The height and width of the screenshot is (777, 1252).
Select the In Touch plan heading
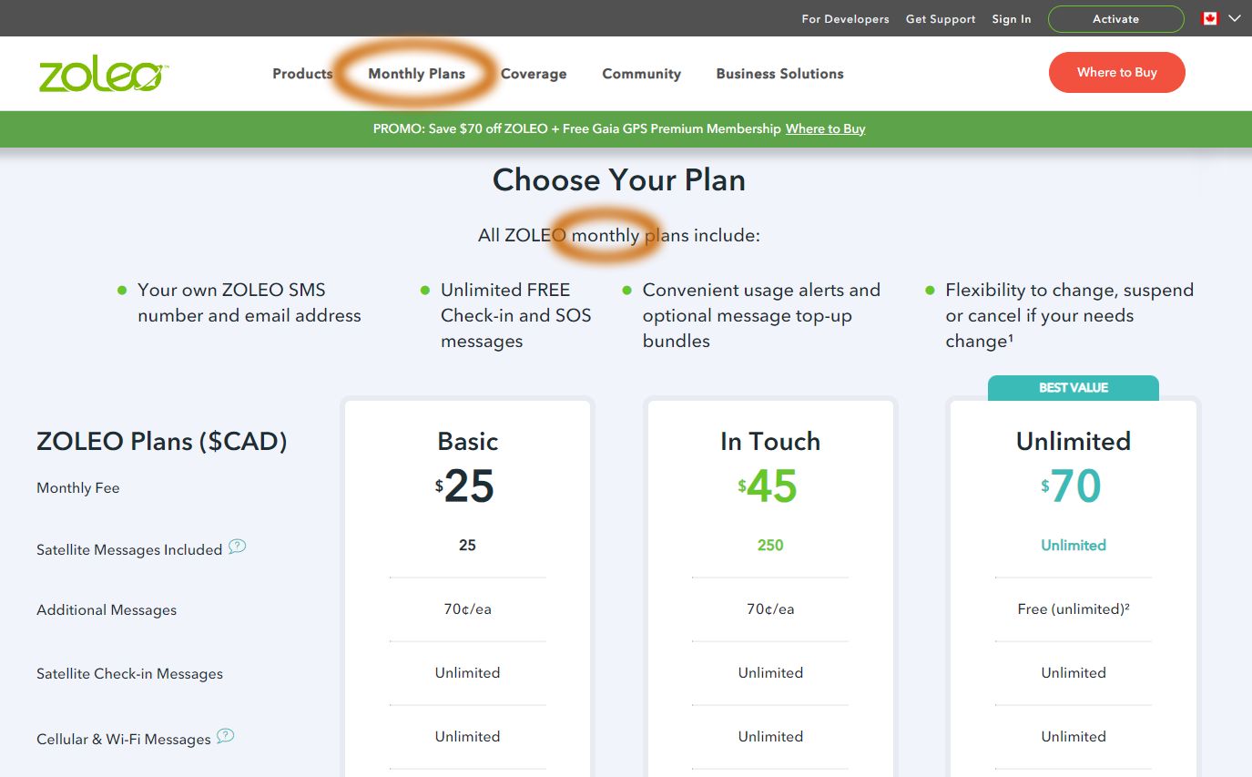point(770,442)
